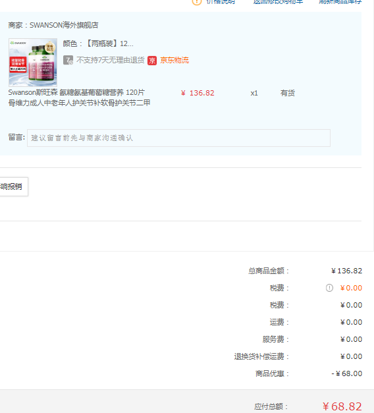374x413 pixels.
Task: Open the 京东物流 logistics label
Action: [174, 61]
